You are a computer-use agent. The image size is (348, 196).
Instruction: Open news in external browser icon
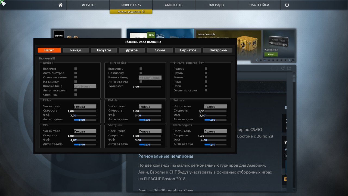(x=289, y=68)
